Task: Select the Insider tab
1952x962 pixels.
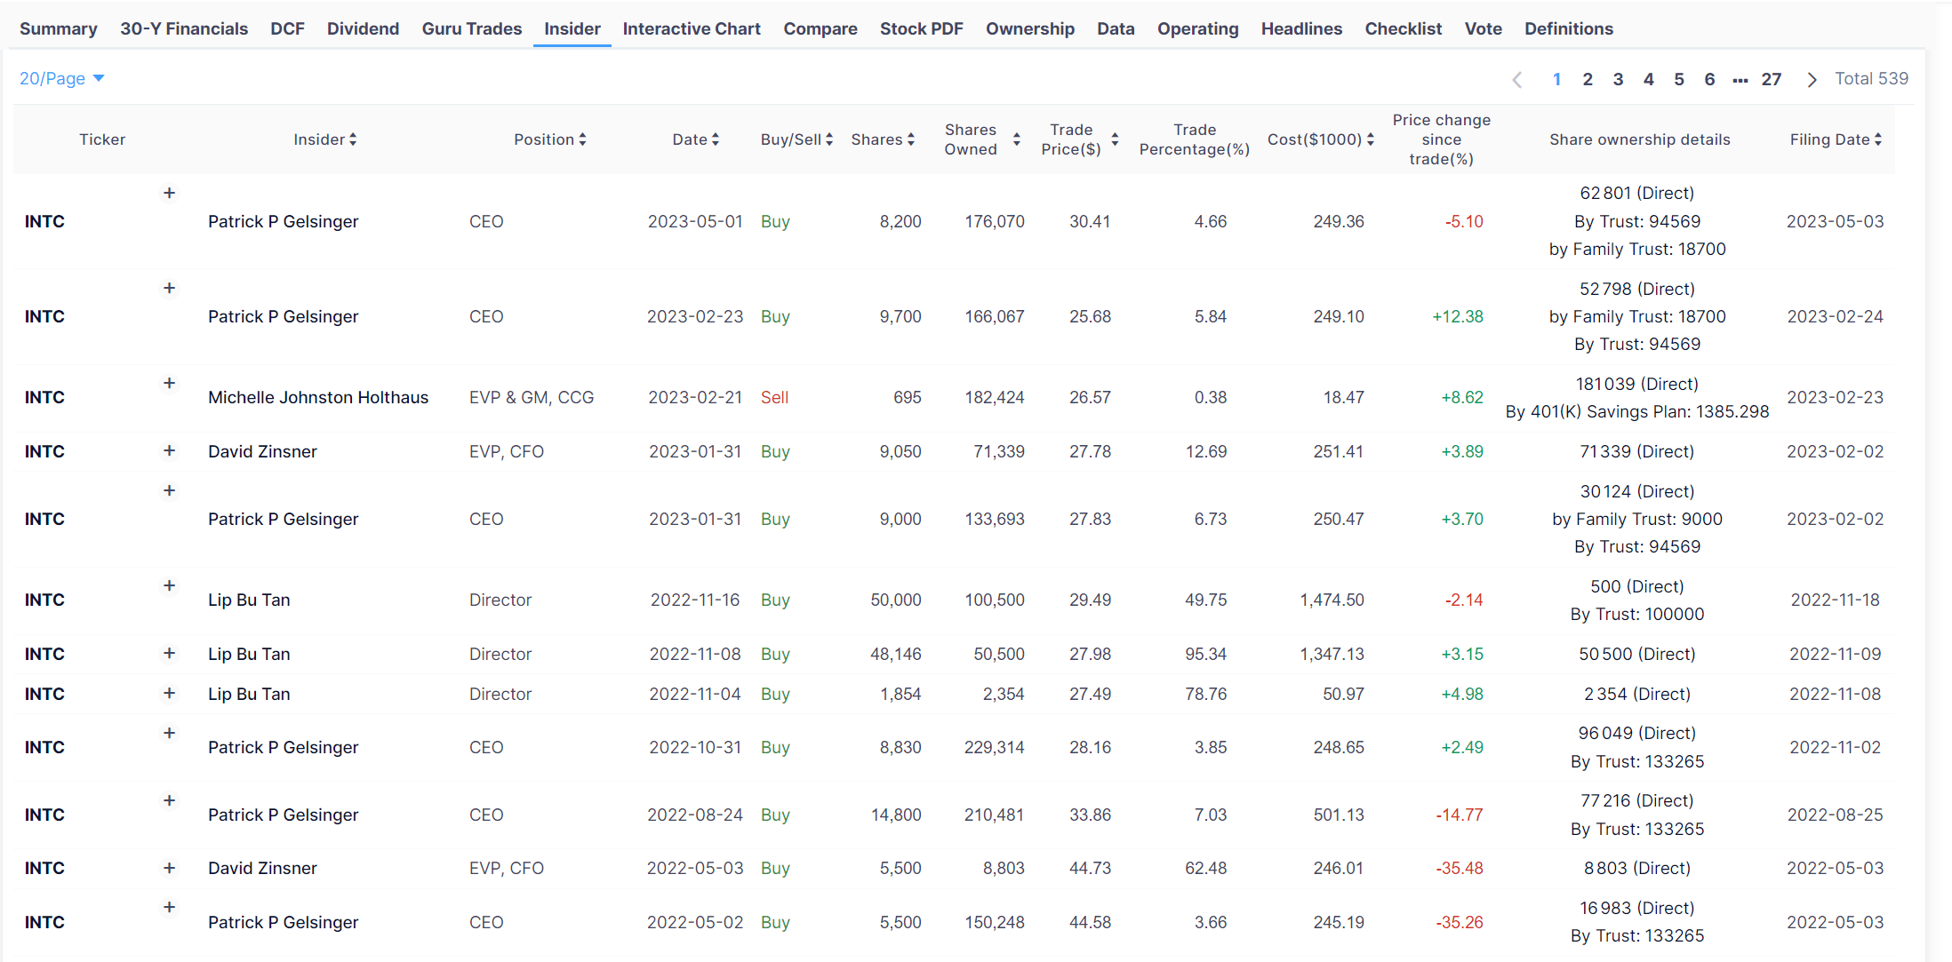Action: (x=572, y=28)
